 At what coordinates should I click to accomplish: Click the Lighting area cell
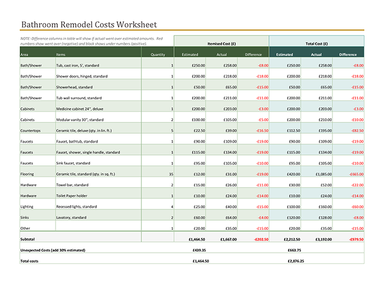pos(27,207)
